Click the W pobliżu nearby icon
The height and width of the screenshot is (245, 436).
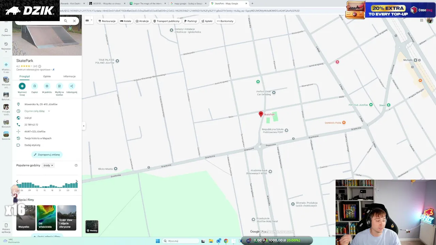point(47,86)
